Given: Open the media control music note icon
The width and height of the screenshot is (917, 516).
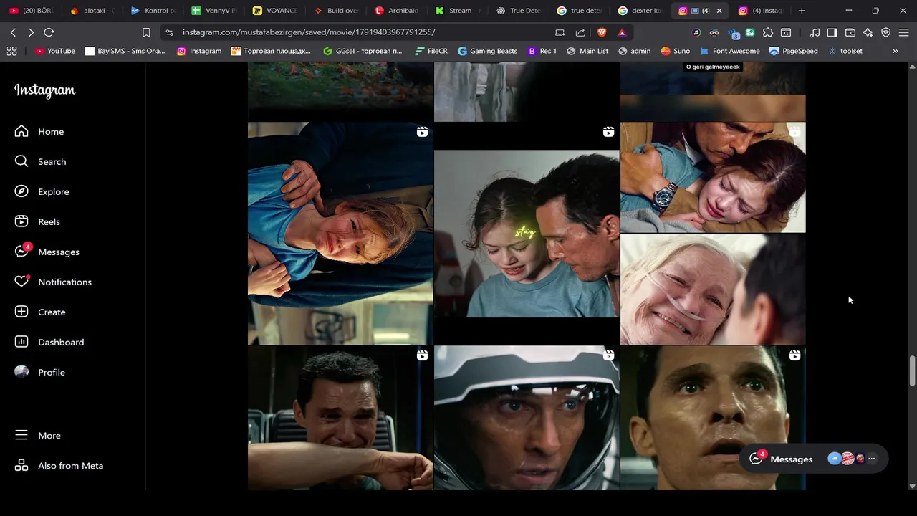Looking at the screenshot, I should point(815,32).
